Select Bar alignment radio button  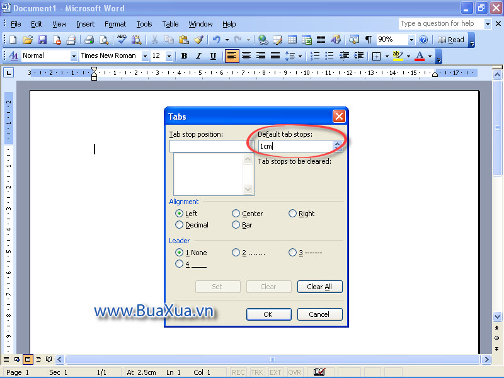(236, 225)
